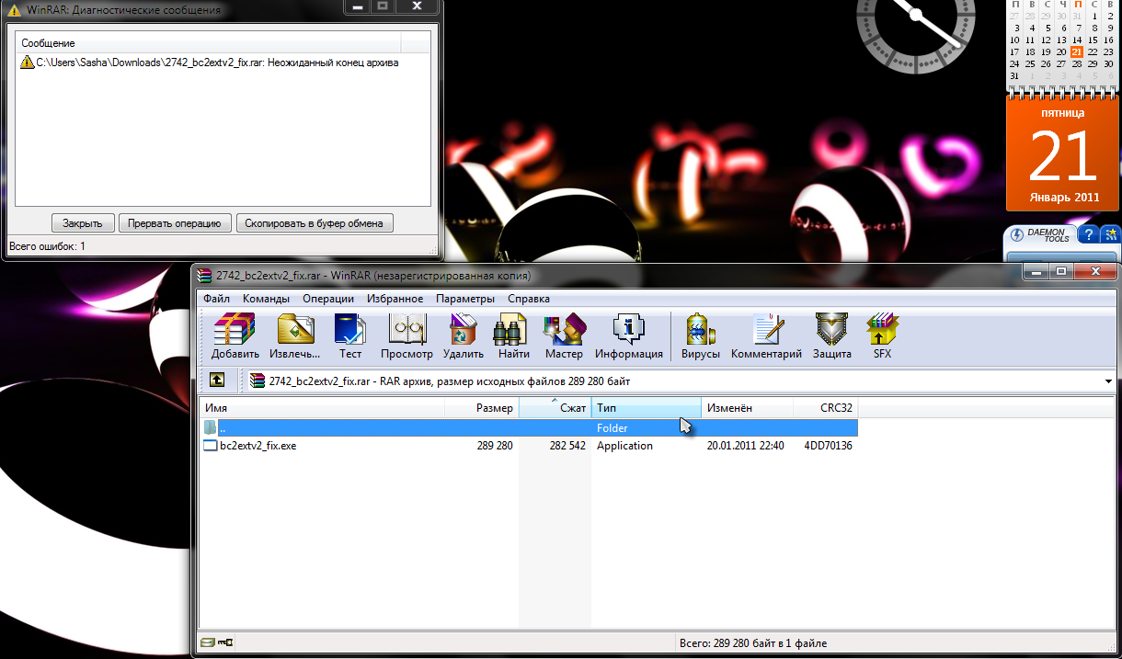1122x659 pixels.
Task: Sort by the Имя column header
Action: (x=322, y=407)
